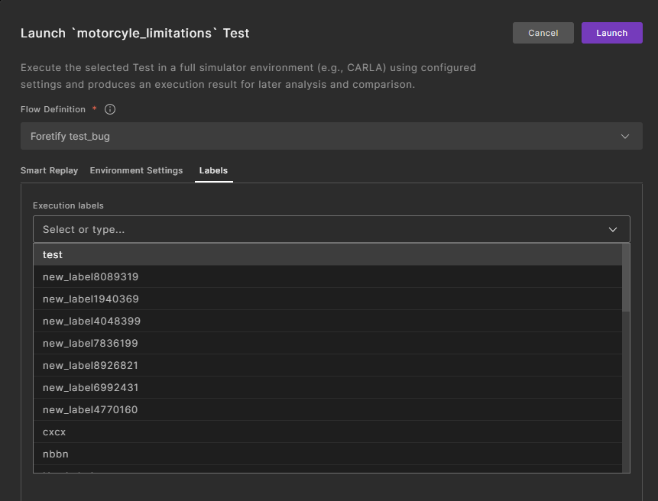The image size is (658, 501).
Task: Choose the 'test' label option
Action: pyautogui.click(x=327, y=254)
